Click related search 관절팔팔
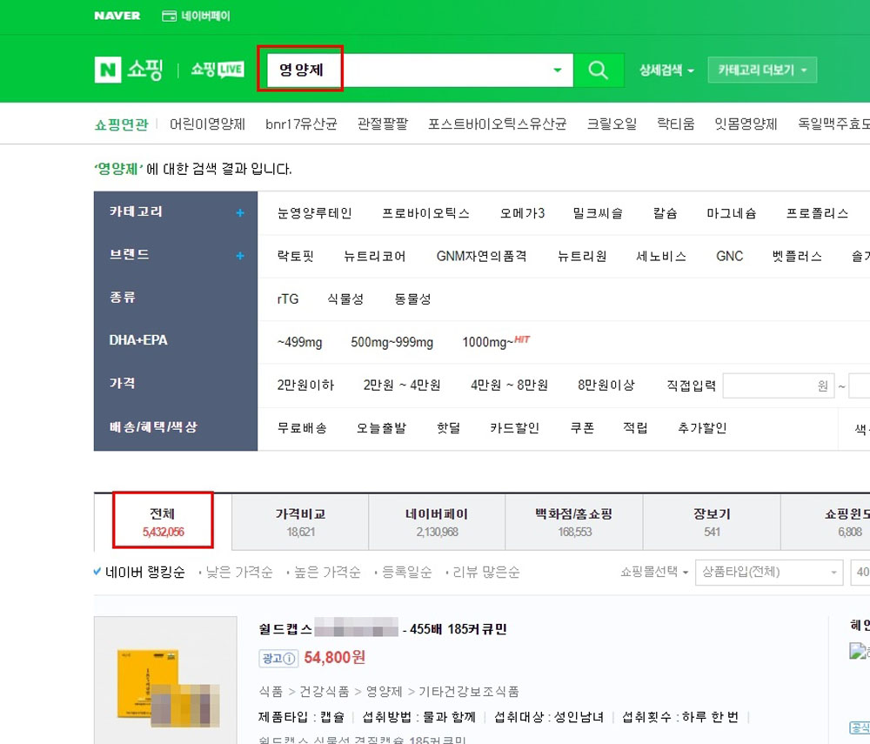 point(382,124)
